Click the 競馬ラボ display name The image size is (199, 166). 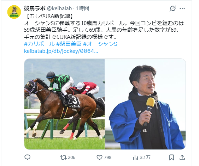click(x=35, y=8)
